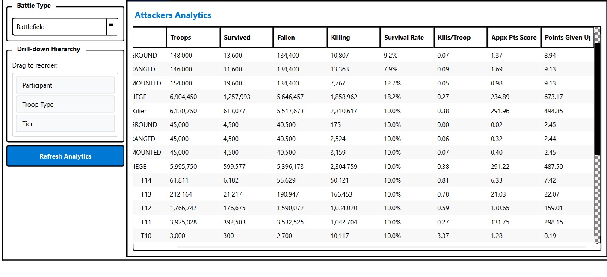607x277 pixels.
Task: Sort by the Fallen column header
Action: click(299, 37)
